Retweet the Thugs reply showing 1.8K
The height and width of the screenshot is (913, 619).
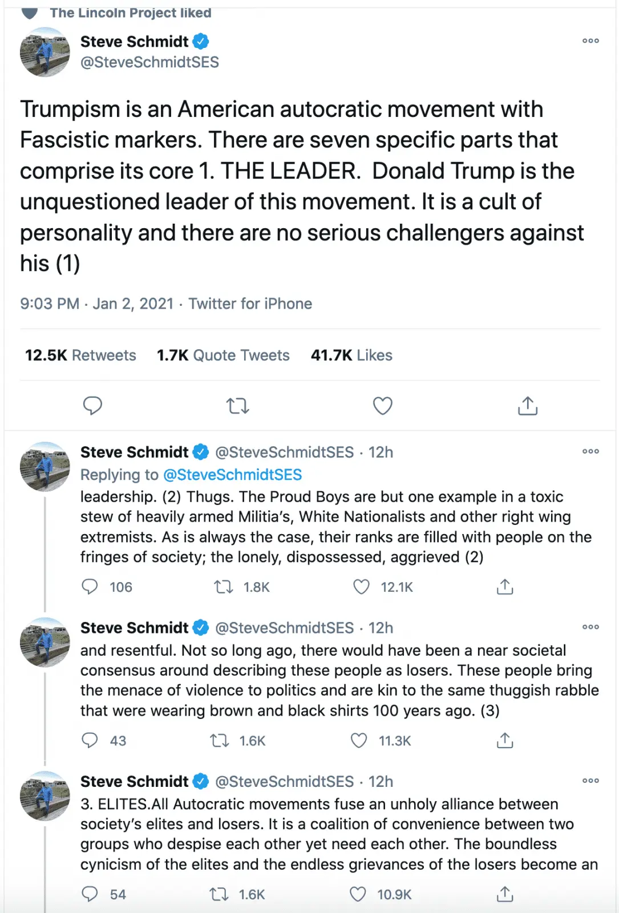[223, 587]
